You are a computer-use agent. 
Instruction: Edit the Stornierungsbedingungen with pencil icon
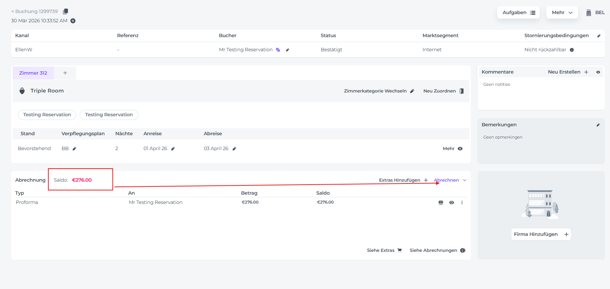pos(598,36)
